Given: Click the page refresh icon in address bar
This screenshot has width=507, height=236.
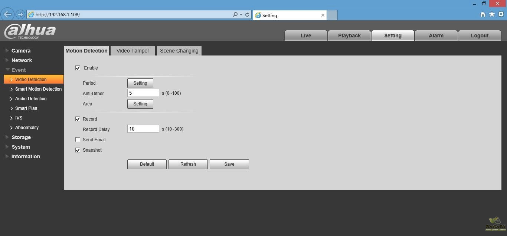Looking at the screenshot, I should click(x=247, y=15).
